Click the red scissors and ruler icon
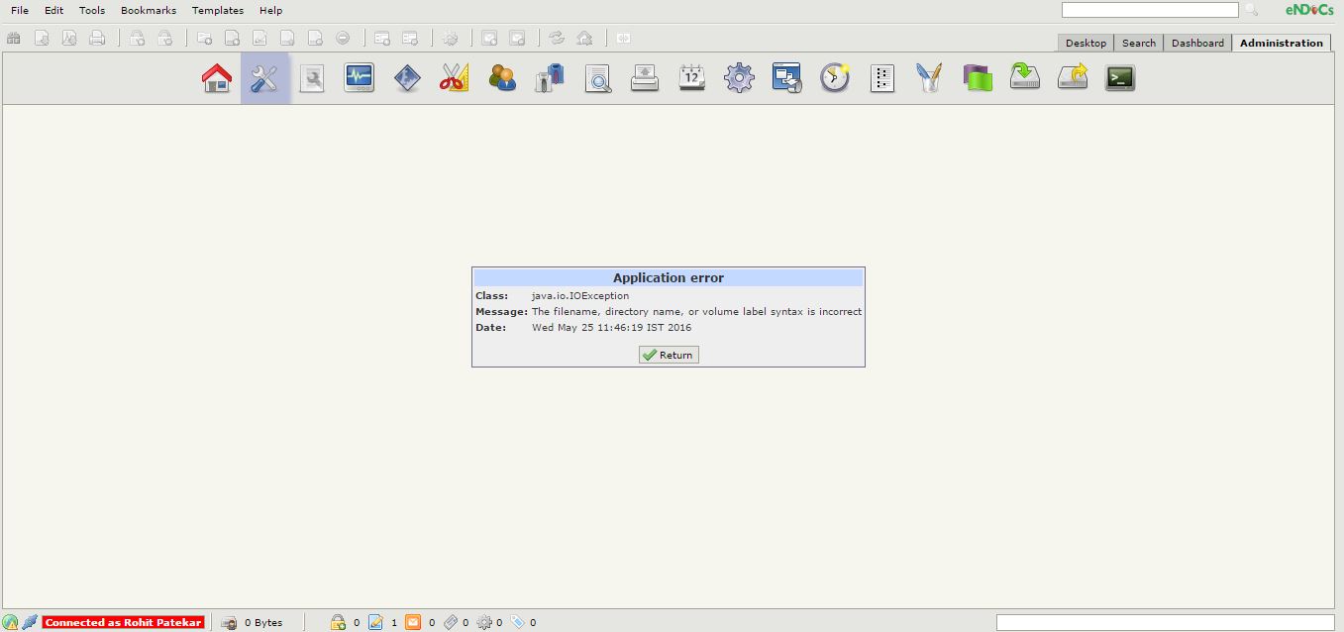The height and width of the screenshot is (632, 1344). tap(454, 78)
